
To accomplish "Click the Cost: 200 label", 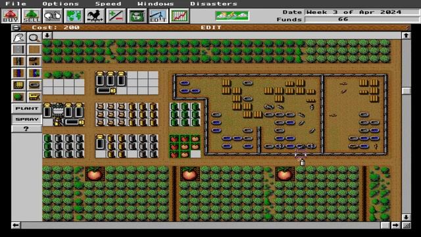I will [55, 28].
